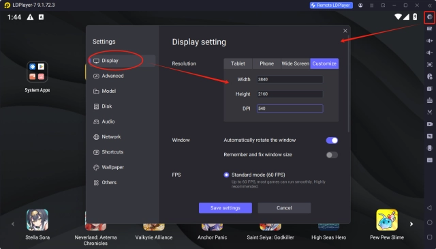This screenshot has height=249, width=436.
Task: Launch Pew Pew Slime app
Action: point(387,220)
